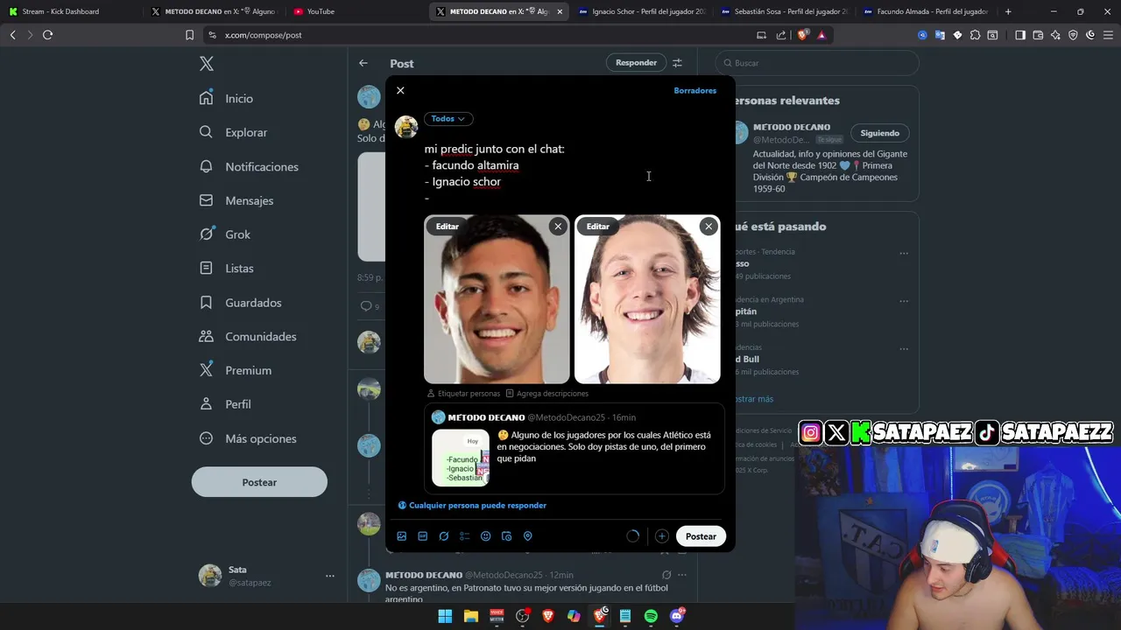
Task: Click the Grok enhance icon in composer
Action: (x=444, y=536)
